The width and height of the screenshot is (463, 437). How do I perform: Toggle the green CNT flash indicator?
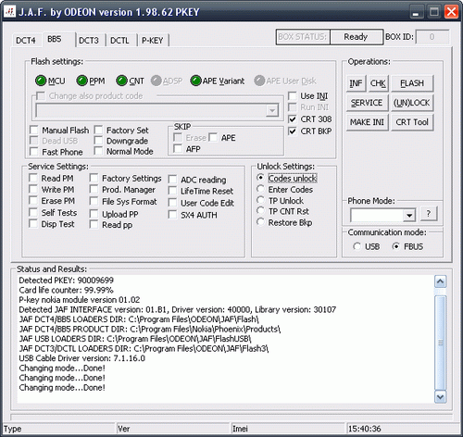pyautogui.click(x=121, y=81)
